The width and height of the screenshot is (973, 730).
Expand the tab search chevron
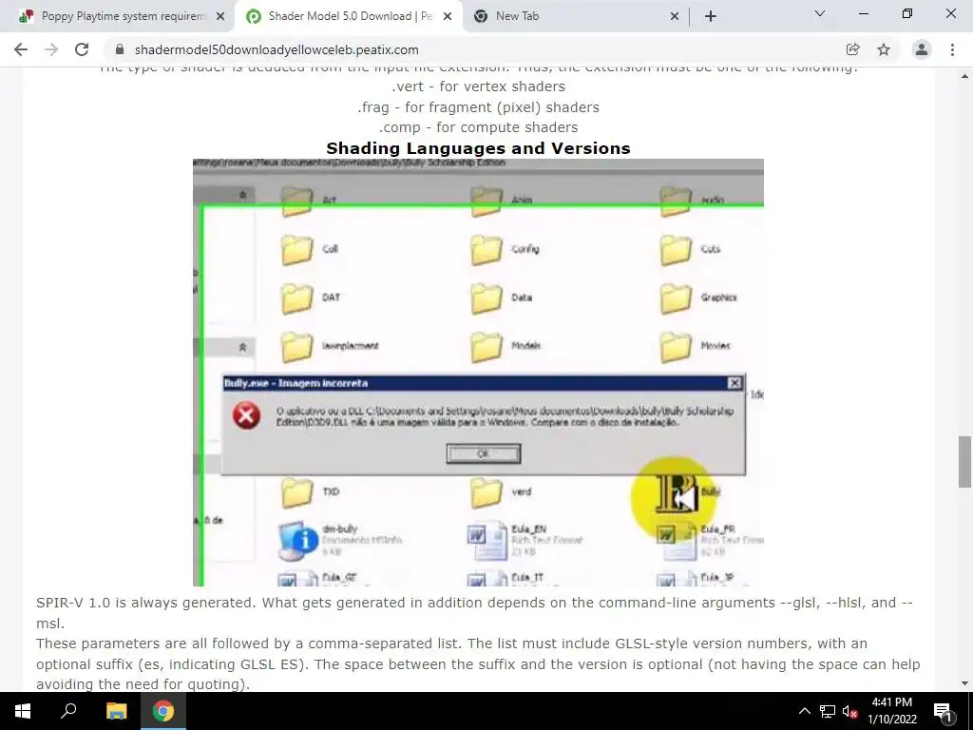tap(819, 13)
